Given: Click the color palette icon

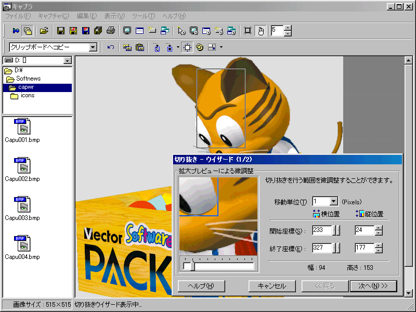Looking at the screenshot, I should [200, 47].
